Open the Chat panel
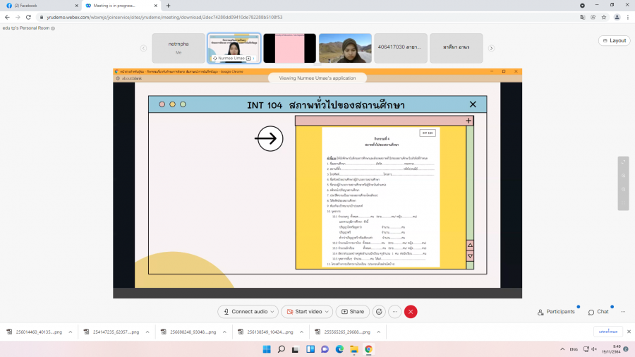 pos(598,311)
